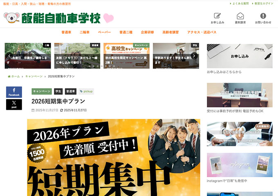Share the page via Facebook button
Viewport: 278px width, 196px height.
tap(14, 92)
